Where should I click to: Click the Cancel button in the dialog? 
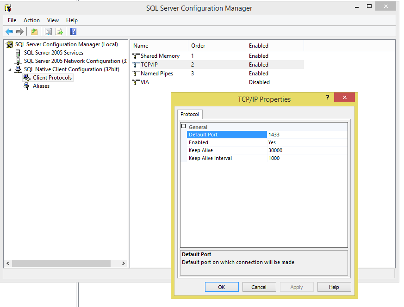click(x=259, y=287)
